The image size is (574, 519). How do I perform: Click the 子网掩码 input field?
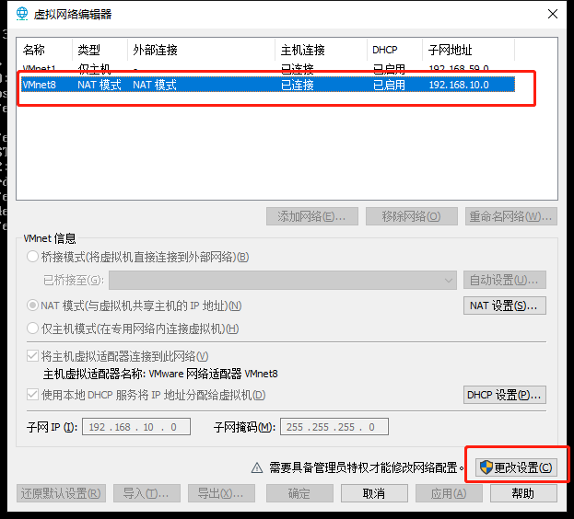click(x=334, y=427)
